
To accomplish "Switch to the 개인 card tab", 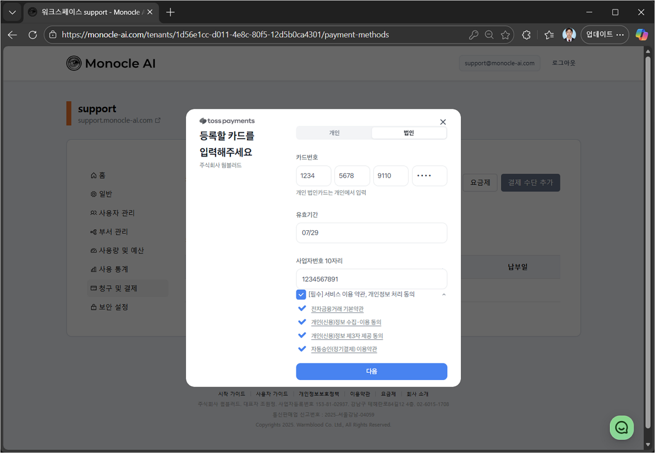I will pyautogui.click(x=334, y=132).
